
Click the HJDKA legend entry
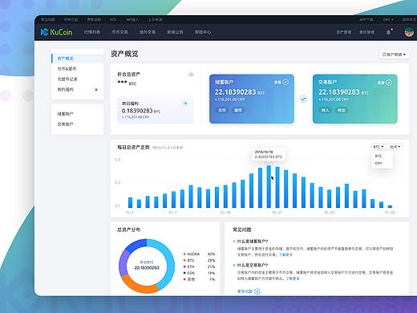coord(199,254)
